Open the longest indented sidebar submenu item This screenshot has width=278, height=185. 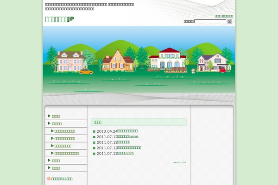[66, 153]
